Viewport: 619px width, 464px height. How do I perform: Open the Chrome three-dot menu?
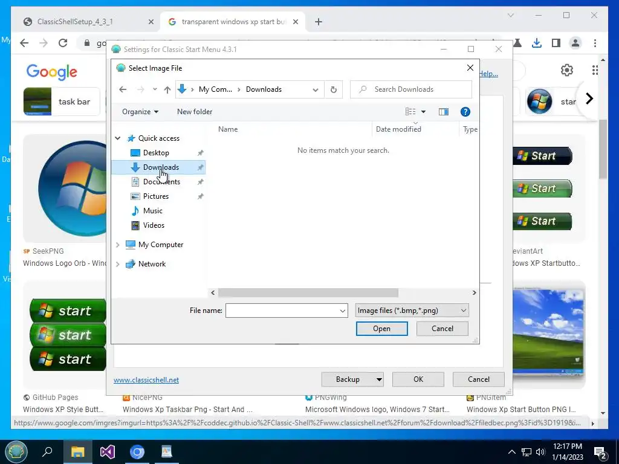point(595,43)
